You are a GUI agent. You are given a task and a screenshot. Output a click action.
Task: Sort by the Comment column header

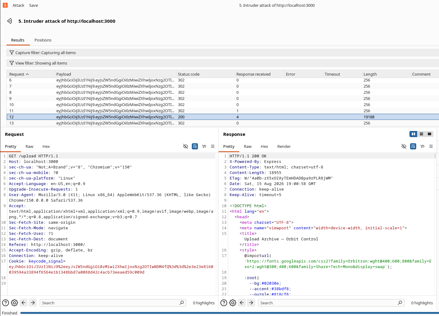tap(425, 74)
